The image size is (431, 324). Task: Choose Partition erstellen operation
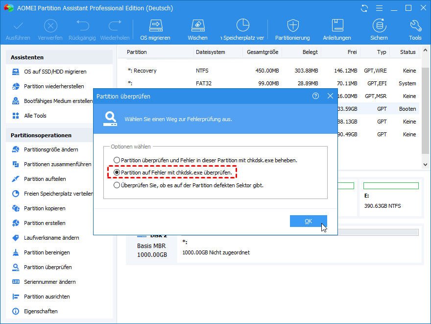tap(39, 223)
